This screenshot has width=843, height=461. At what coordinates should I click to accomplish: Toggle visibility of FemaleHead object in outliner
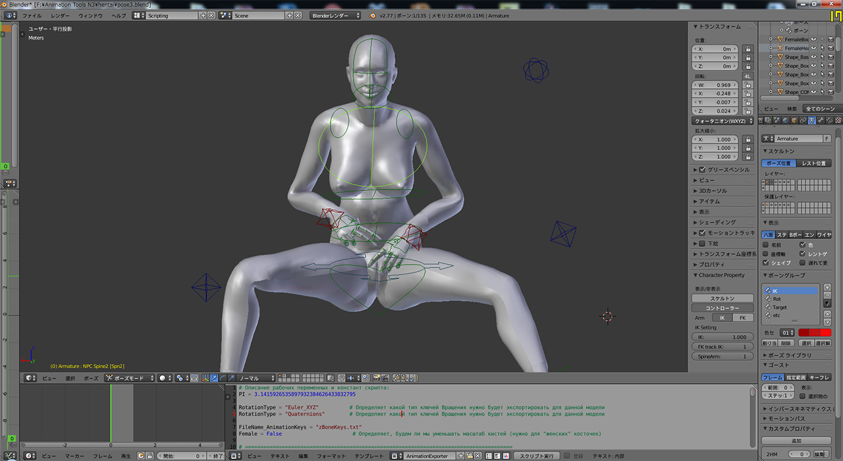[x=813, y=48]
